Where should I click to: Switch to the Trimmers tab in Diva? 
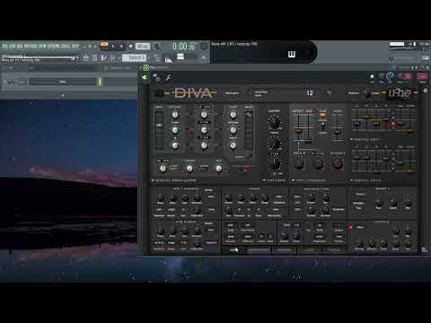click(284, 249)
